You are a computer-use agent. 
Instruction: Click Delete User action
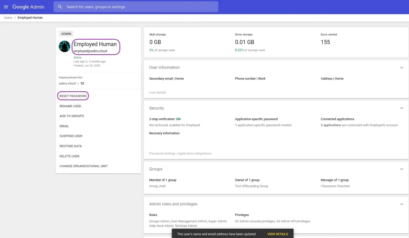pyautogui.click(x=70, y=156)
